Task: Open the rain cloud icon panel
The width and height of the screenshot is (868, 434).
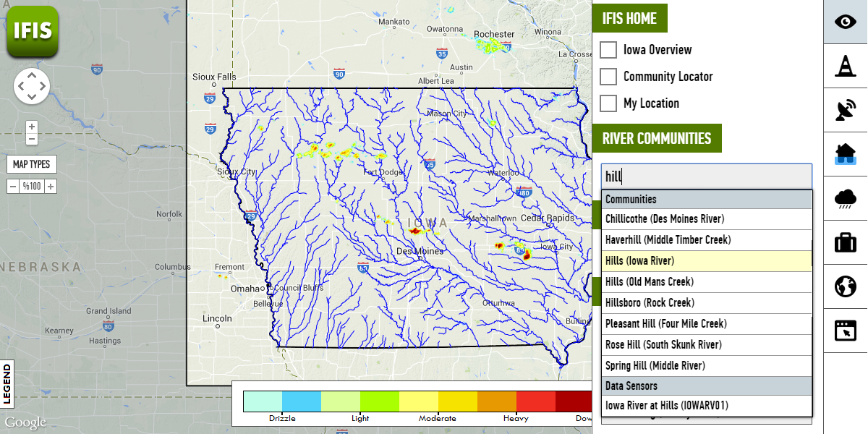Action: tap(845, 198)
